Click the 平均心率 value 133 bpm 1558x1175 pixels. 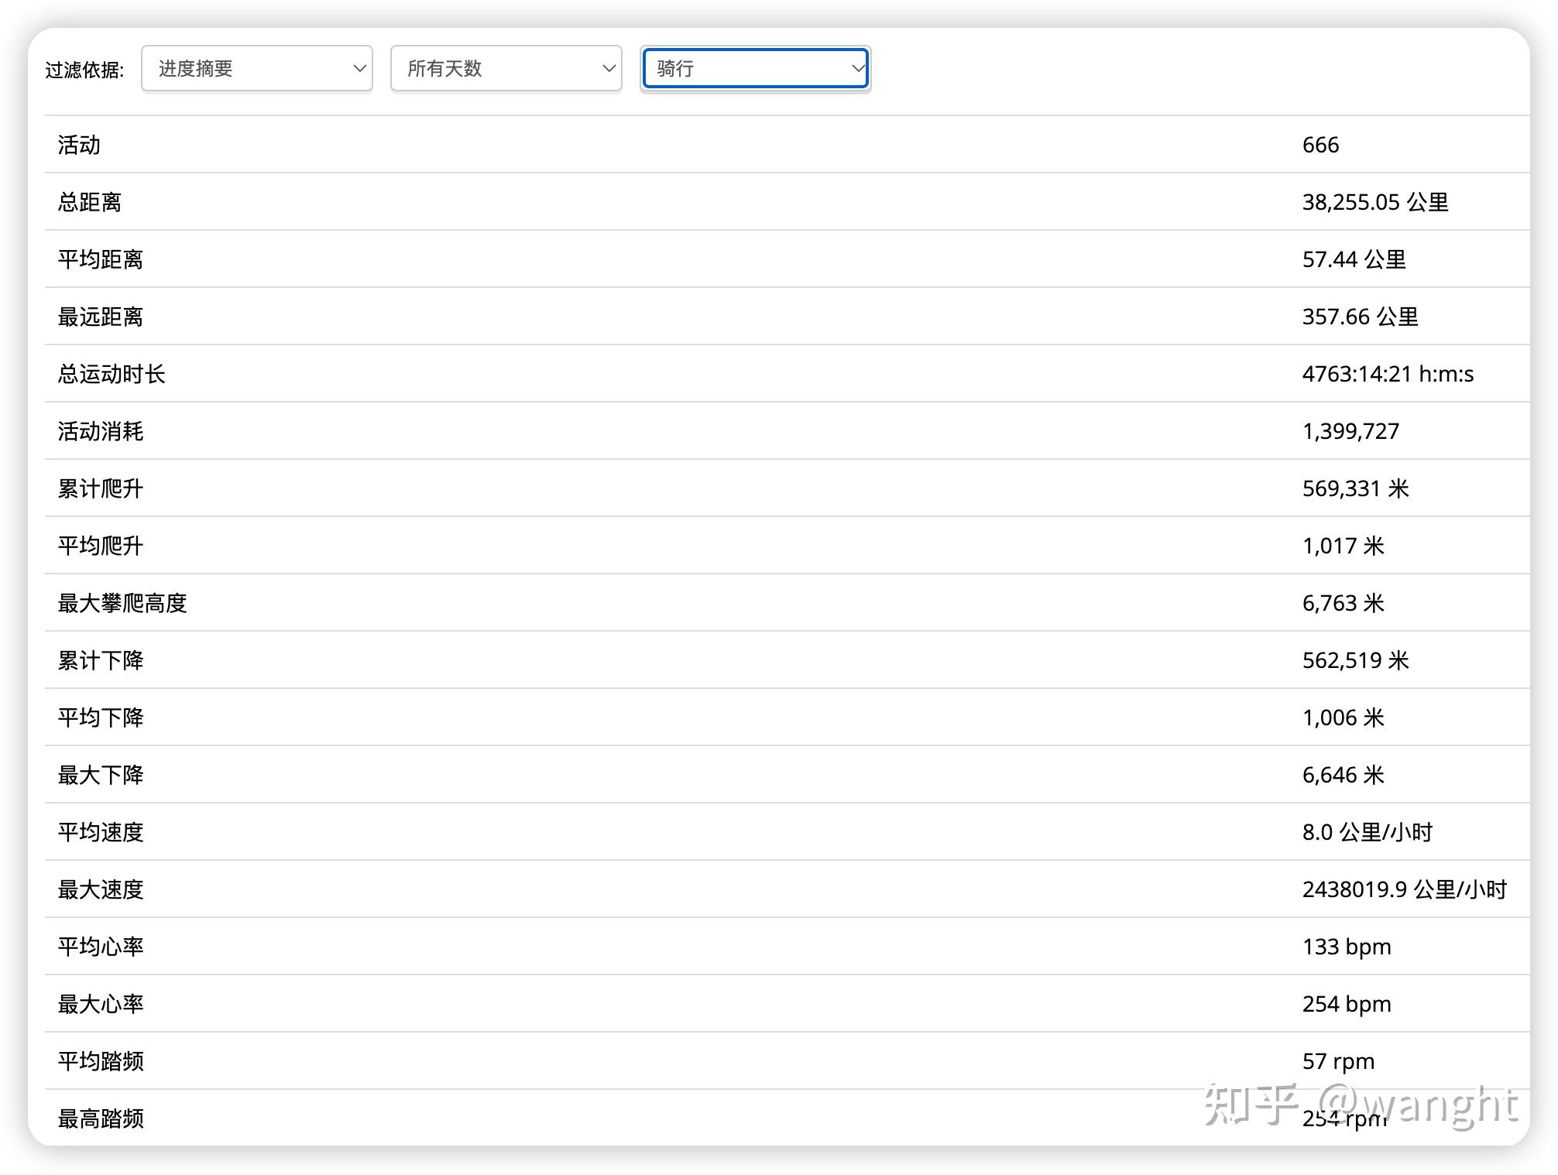tap(1347, 947)
